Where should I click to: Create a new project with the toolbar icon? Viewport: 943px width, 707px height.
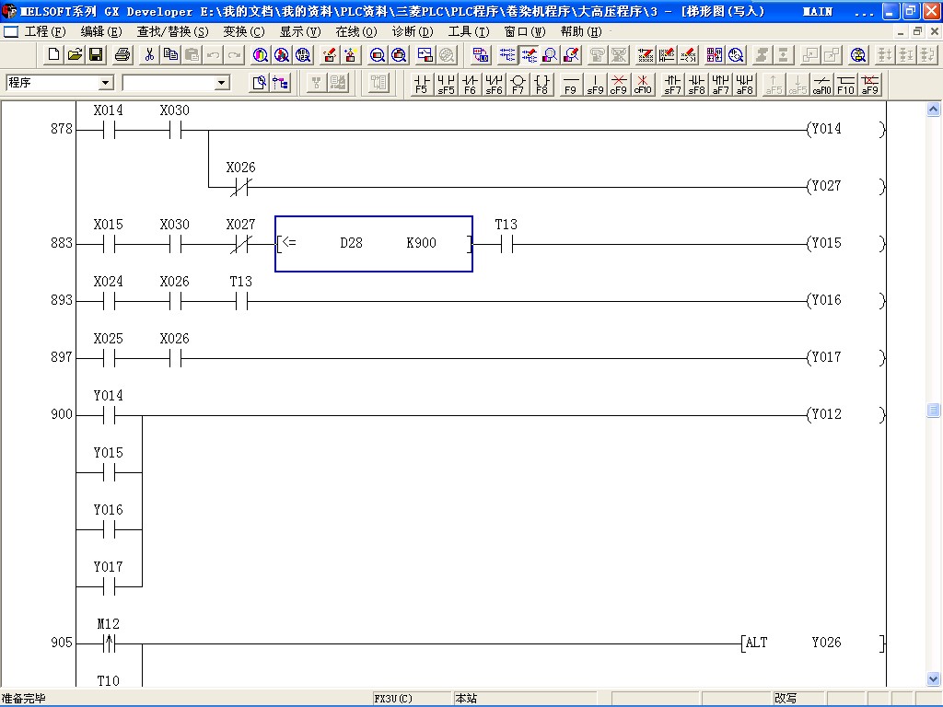pyautogui.click(x=53, y=55)
